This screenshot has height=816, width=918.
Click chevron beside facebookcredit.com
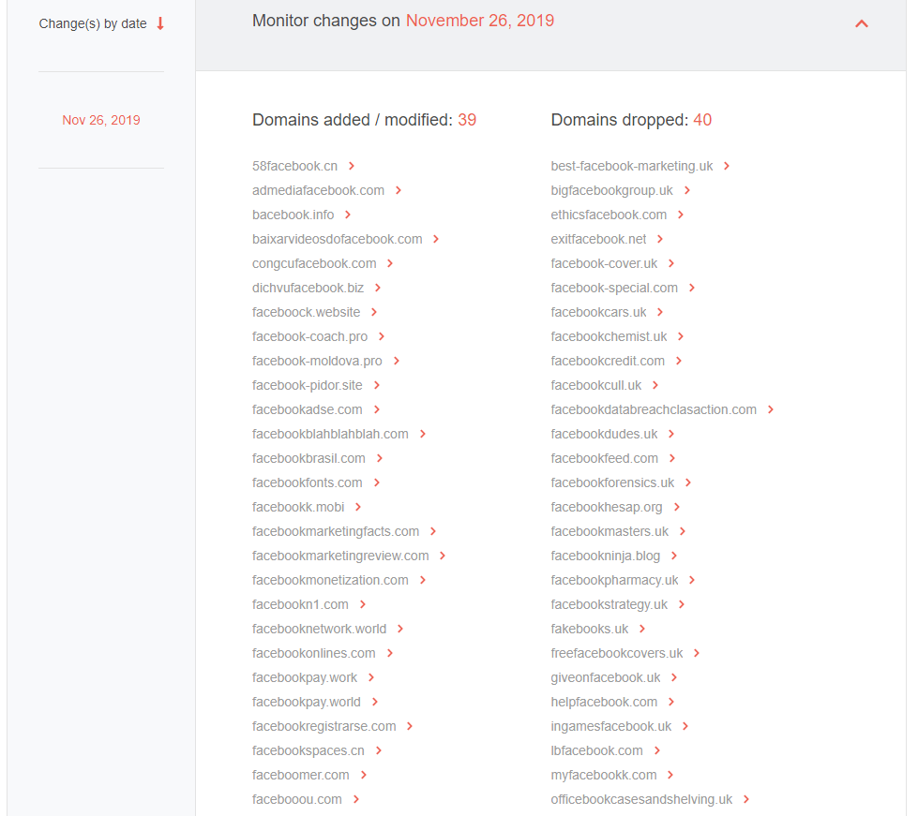pyautogui.click(x=679, y=361)
